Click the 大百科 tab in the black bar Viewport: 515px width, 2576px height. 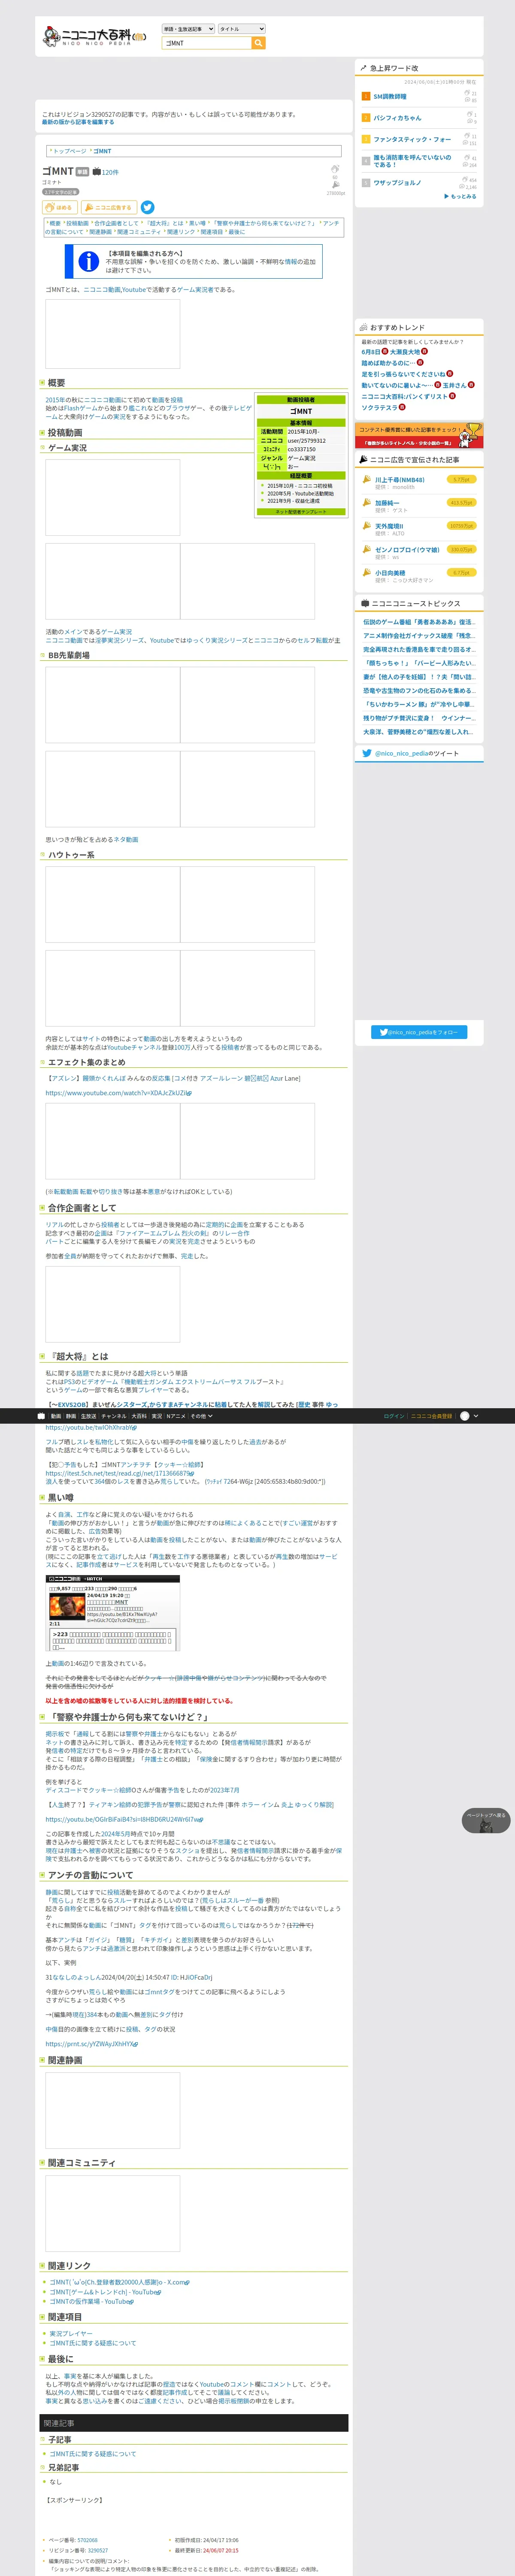[139, 1416]
